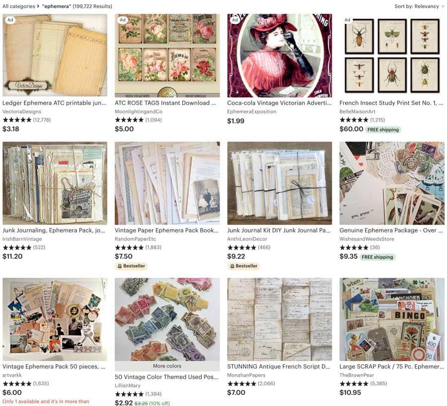Click Bestseller badge under $7.50 listing
This screenshot has width=447, height=406.
tap(132, 266)
